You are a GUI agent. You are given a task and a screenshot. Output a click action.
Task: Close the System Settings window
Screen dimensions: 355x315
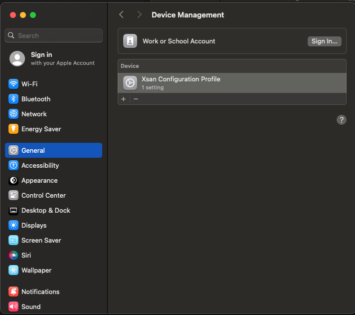pos(13,15)
